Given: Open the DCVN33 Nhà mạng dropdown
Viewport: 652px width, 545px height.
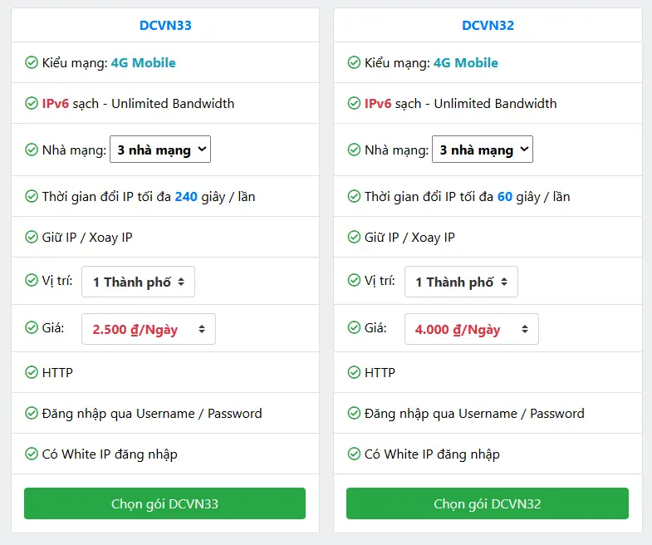Looking at the screenshot, I should click(x=160, y=150).
